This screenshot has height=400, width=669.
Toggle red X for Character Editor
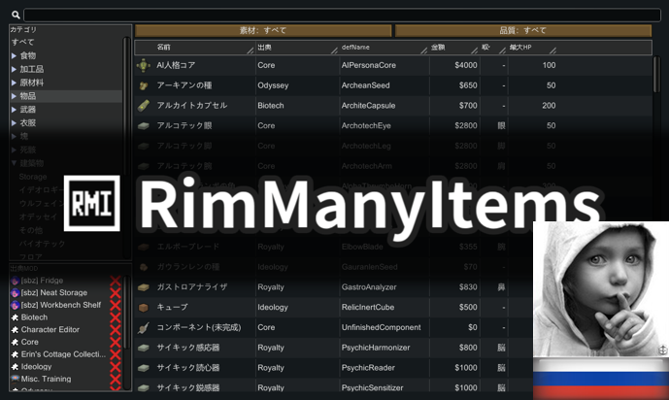[116, 330]
